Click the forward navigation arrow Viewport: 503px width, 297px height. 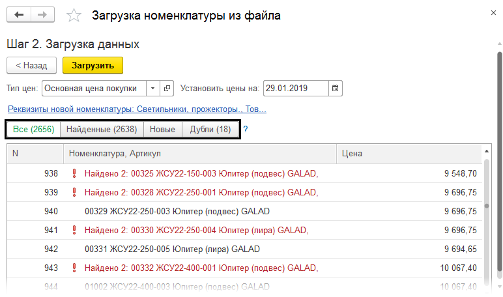click(42, 15)
